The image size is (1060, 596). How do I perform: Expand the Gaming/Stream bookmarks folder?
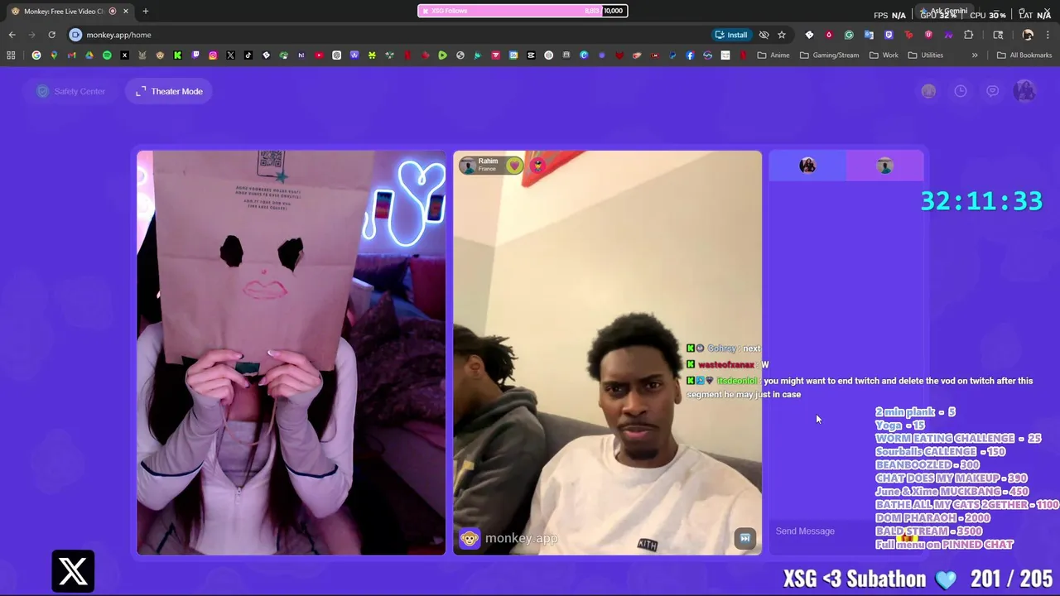(x=829, y=55)
